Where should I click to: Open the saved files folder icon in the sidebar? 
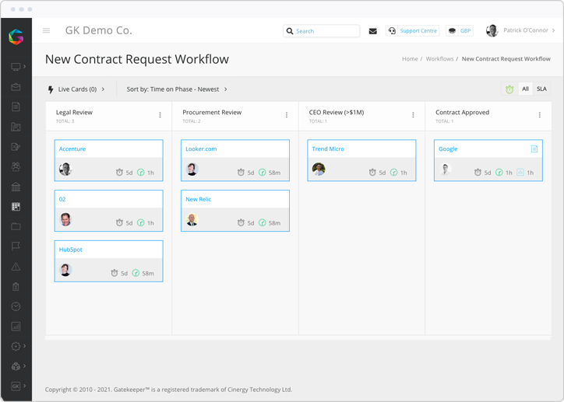[16, 127]
